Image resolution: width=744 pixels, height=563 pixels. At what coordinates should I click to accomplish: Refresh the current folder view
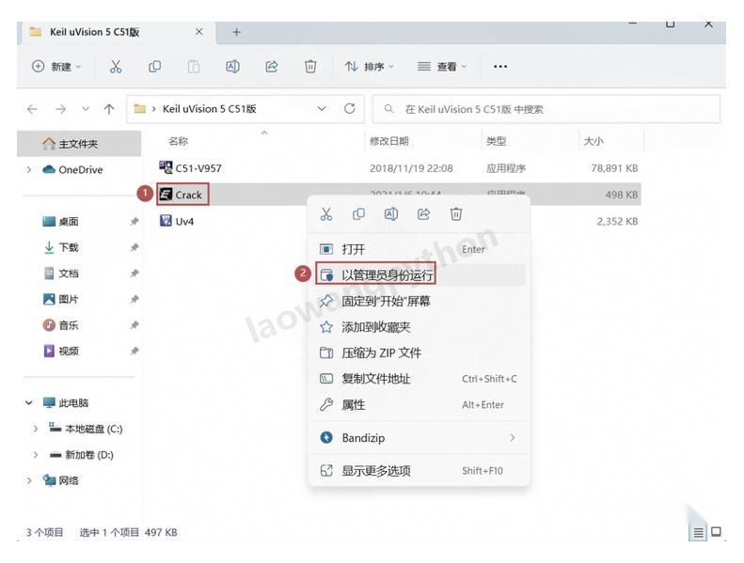click(x=350, y=109)
